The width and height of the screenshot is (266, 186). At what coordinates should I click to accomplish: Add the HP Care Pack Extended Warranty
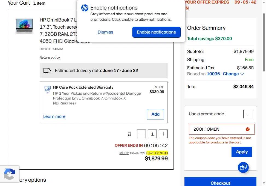[x=155, y=114]
